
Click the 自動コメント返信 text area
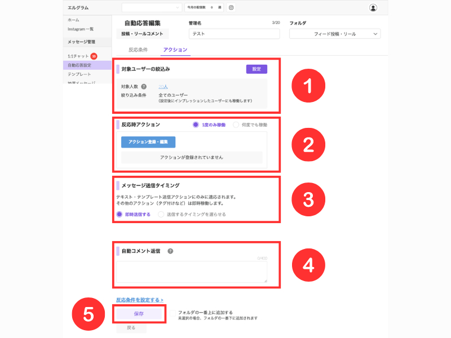tap(192, 272)
